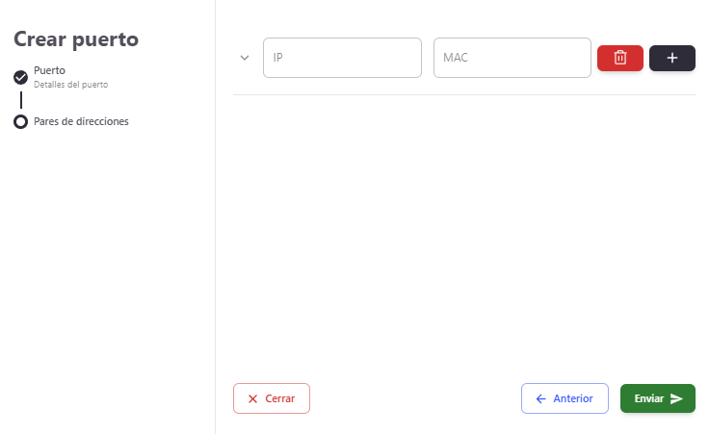Click the divider line below the address row

tap(463, 94)
